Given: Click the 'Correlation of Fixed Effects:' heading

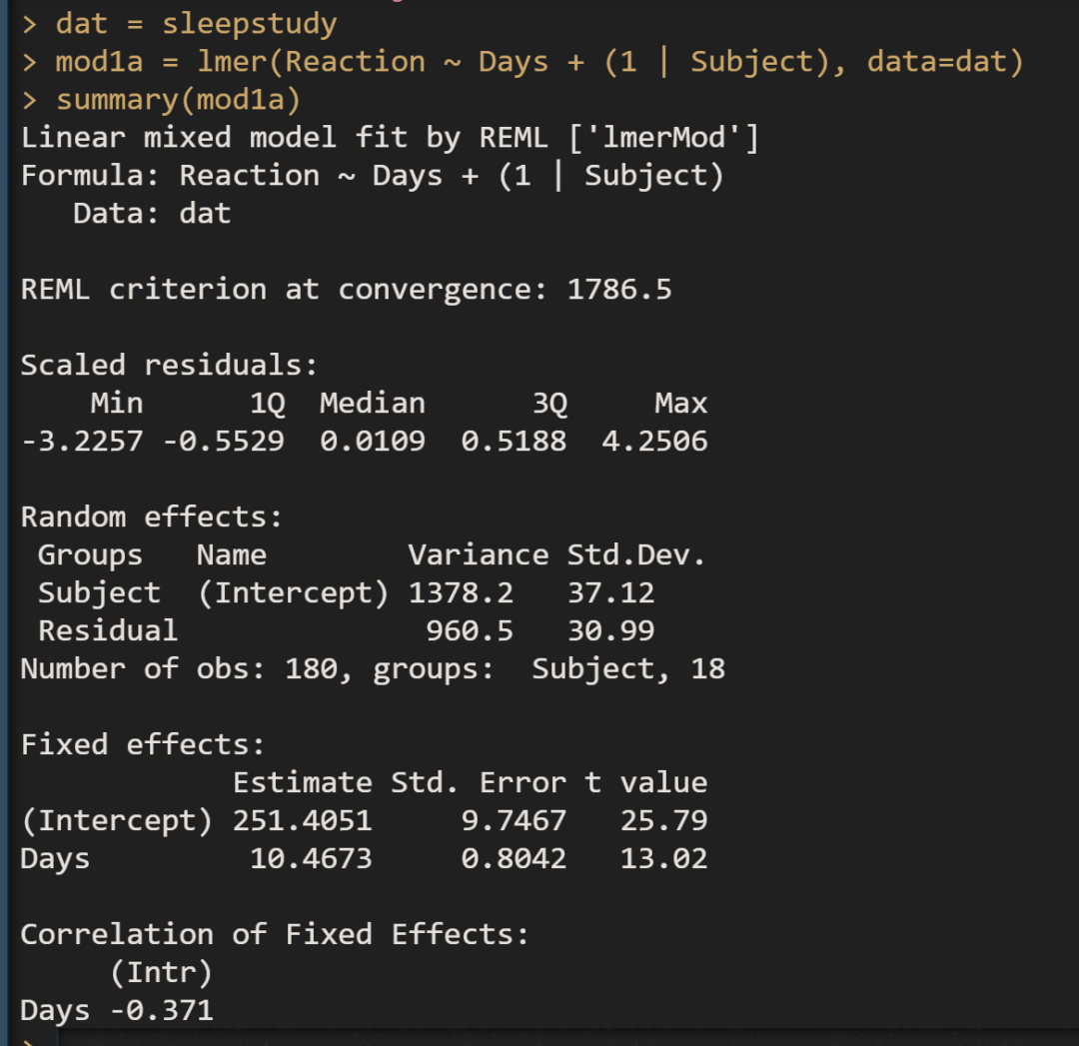Looking at the screenshot, I should coord(275,934).
